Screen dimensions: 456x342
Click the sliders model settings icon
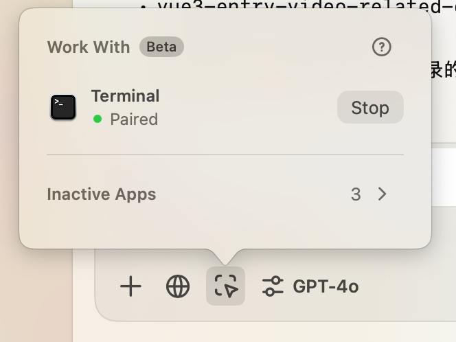point(273,286)
